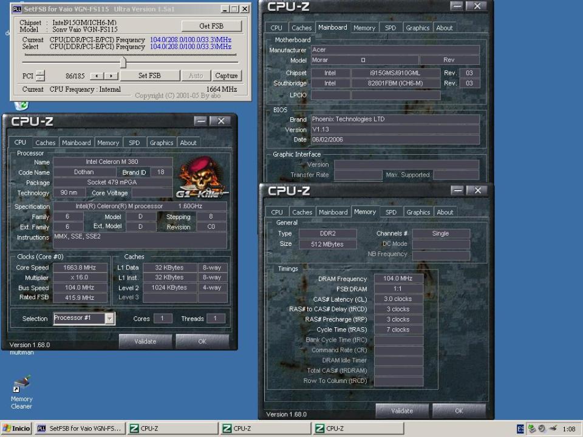Click the Set FSB button

point(149,75)
